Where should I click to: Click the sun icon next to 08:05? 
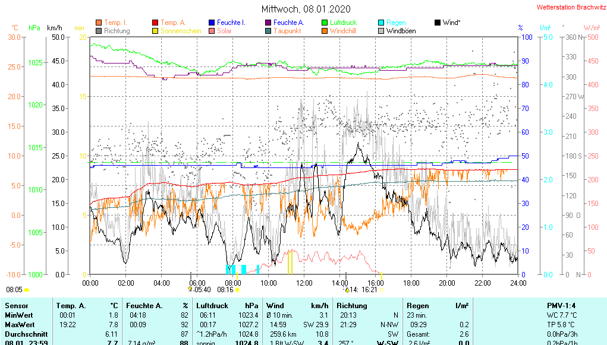[x=26, y=290]
